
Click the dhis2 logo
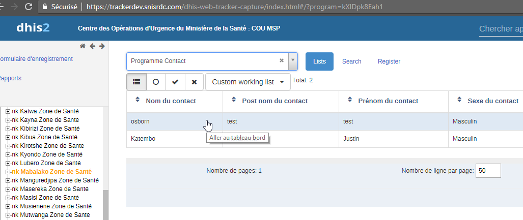(33, 27)
